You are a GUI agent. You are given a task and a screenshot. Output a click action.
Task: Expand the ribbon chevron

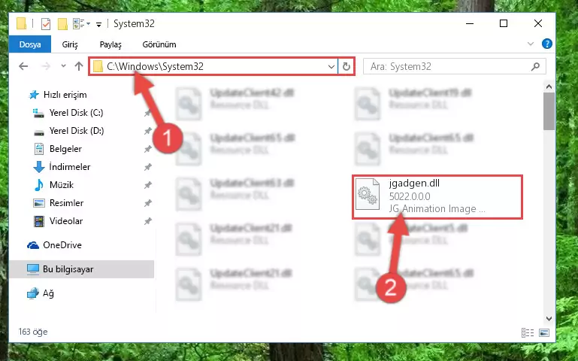(x=531, y=44)
